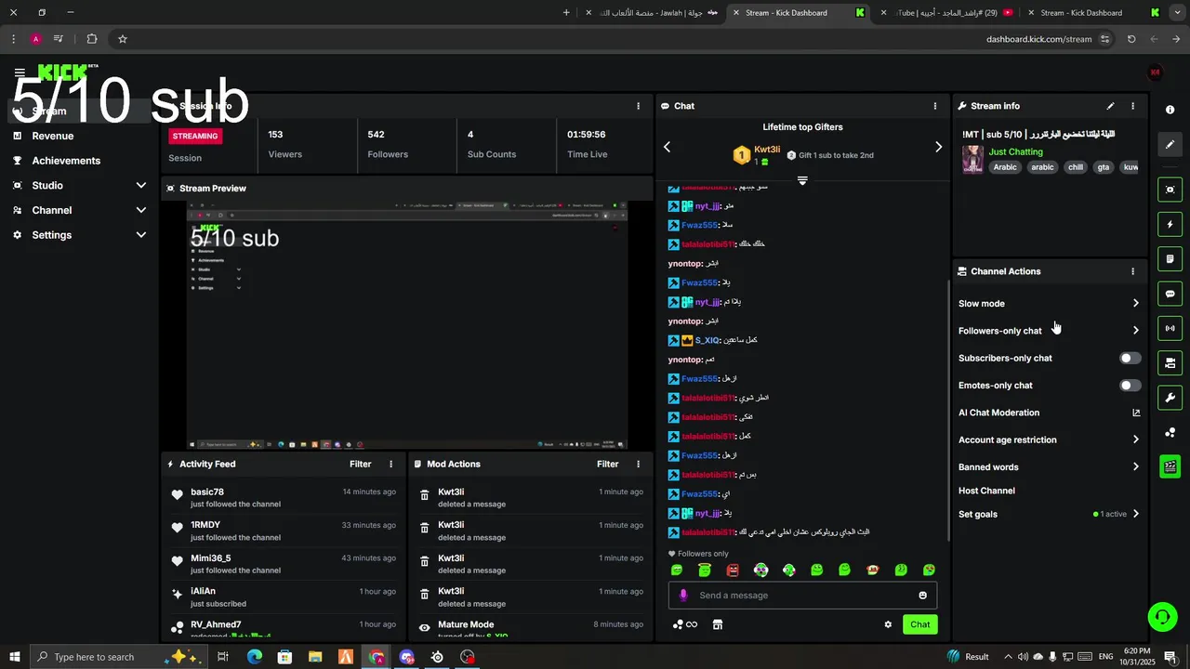Click the speech bubble icon in right sidebar
Viewport: 1190px width, 669px height.
point(1170,294)
